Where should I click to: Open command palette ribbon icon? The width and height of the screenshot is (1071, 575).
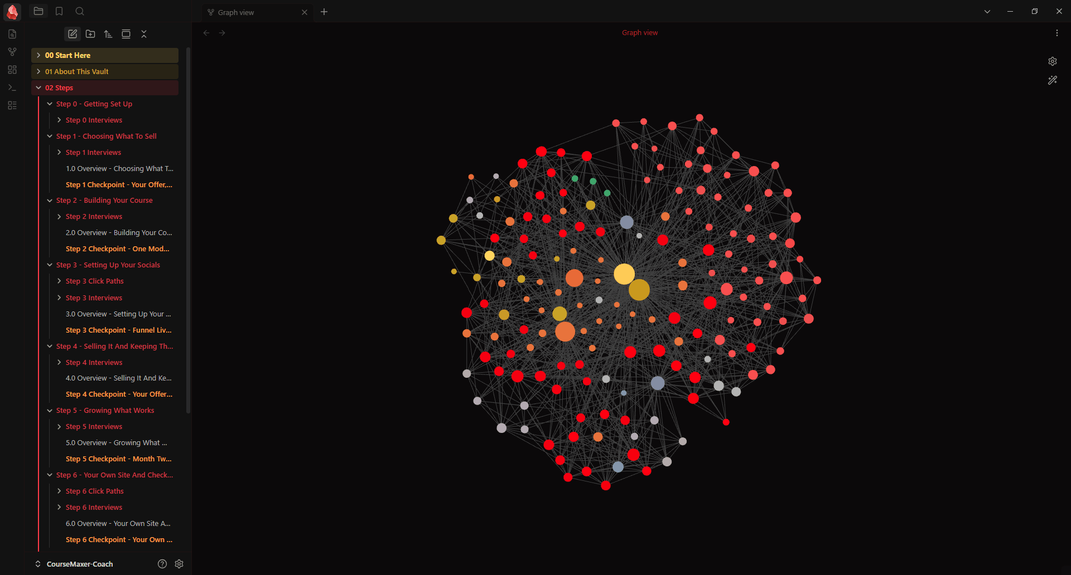tap(12, 87)
